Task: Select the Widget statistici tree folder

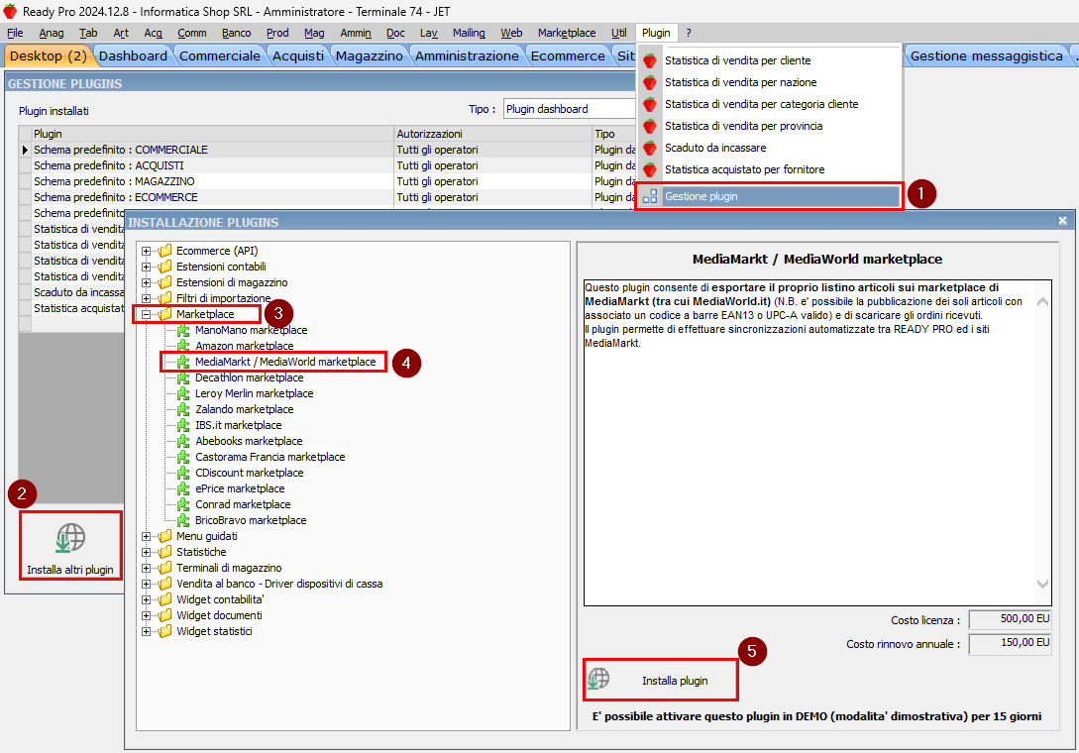Action: click(x=214, y=631)
